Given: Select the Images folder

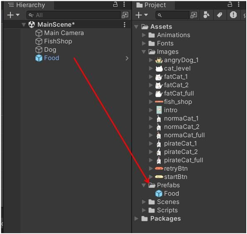Looking at the screenshot, I should click(168, 52).
